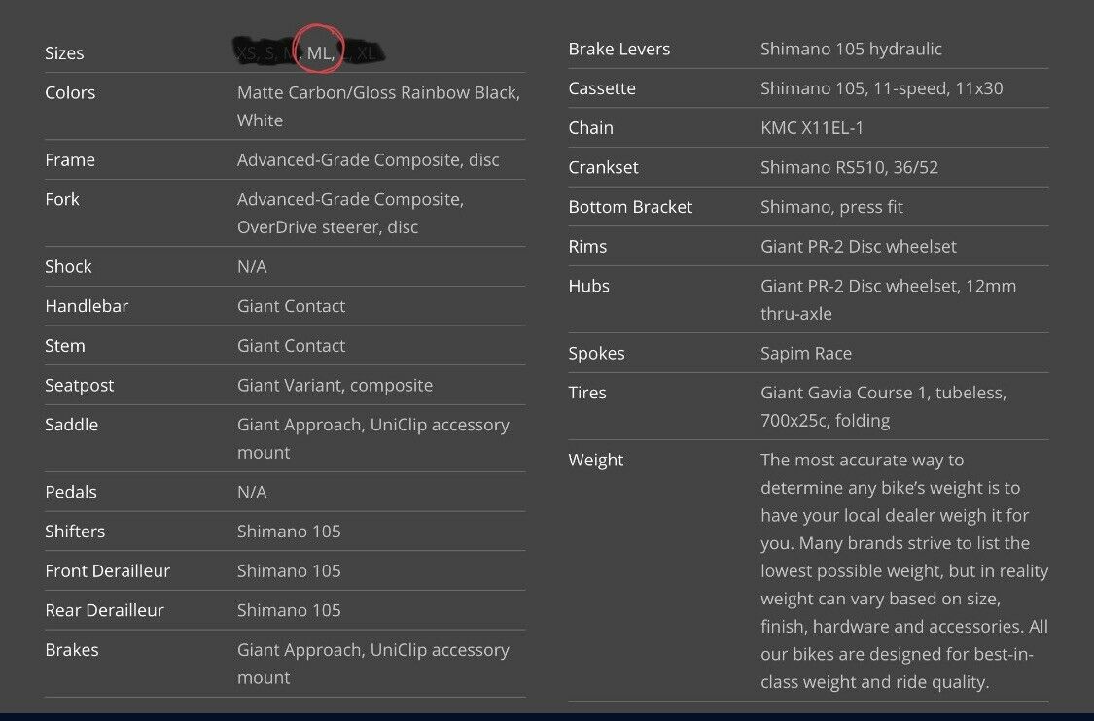Click the Frame specification label
The image size is (1094, 721).
tap(70, 160)
